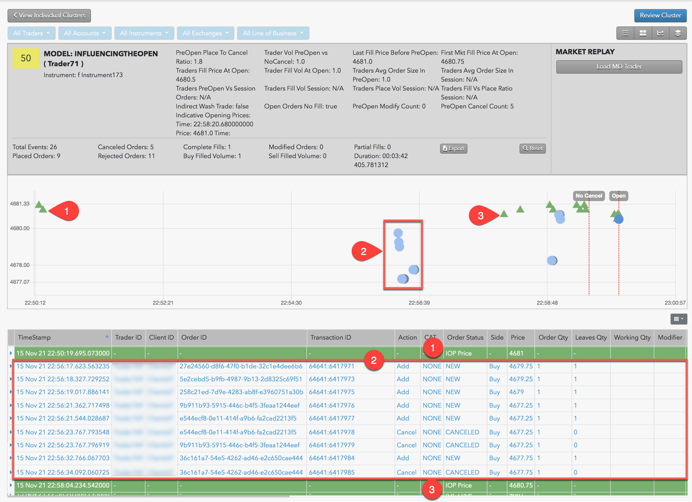Screen dimensions: 692x502
Task: Expand the 22:50:19 IOP Price row
Action: pos(11,353)
